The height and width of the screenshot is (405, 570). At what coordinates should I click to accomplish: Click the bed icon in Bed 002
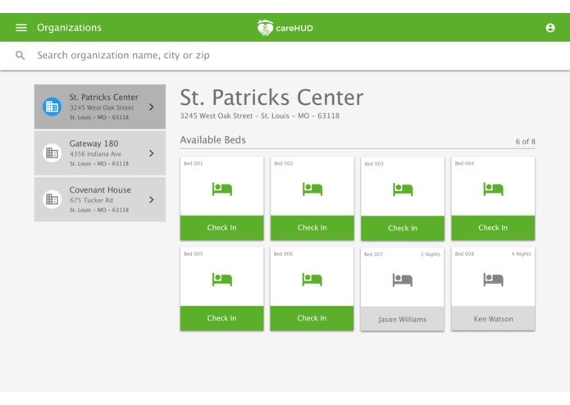tap(312, 189)
